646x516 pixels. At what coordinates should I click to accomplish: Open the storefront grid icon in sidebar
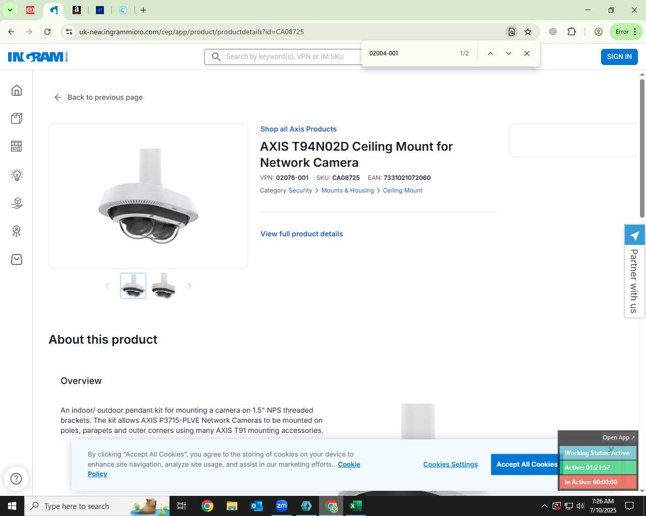17,146
